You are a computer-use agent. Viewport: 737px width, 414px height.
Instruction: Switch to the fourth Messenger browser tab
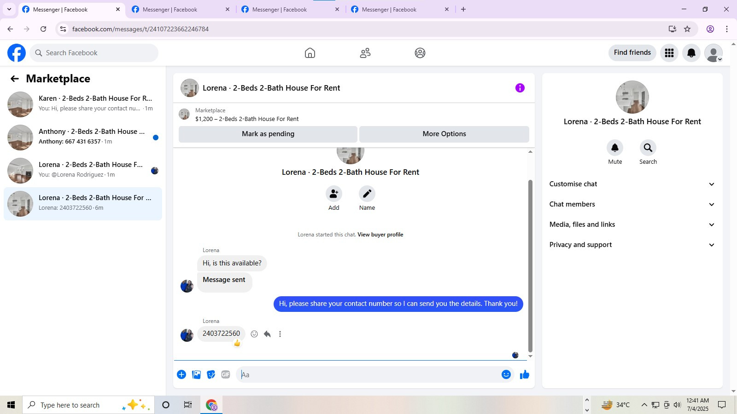(400, 10)
